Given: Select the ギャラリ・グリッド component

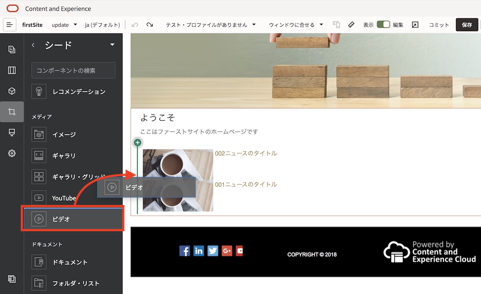Looking at the screenshot, I should (39, 176).
